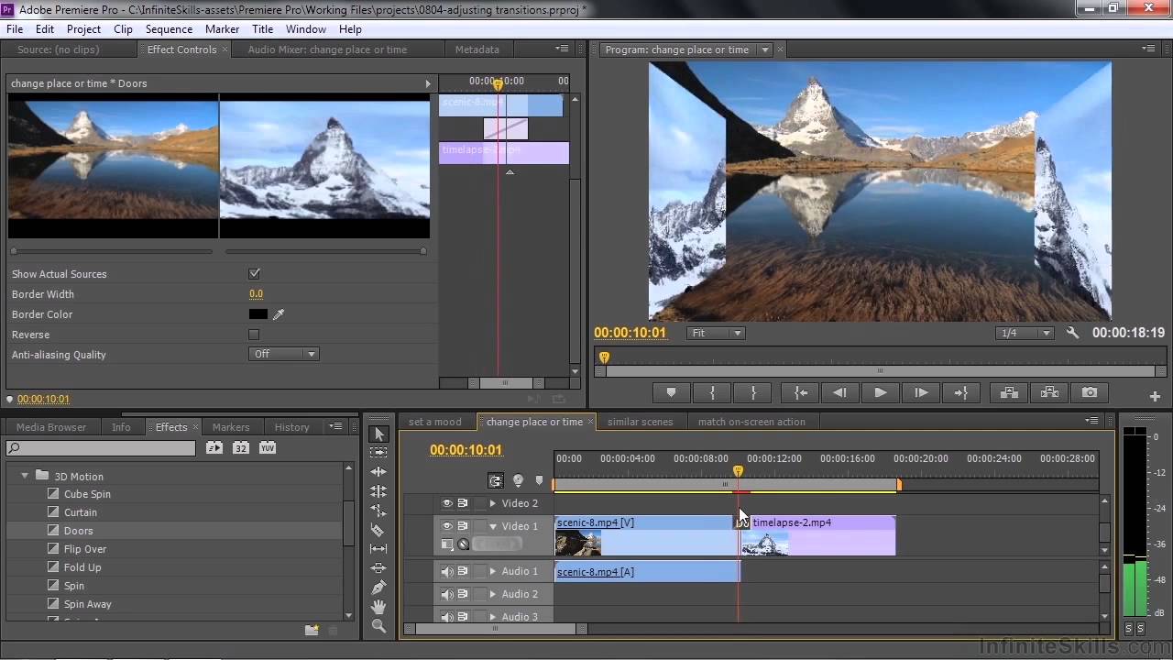This screenshot has width=1173, height=660.
Task: Select the Zoom tool magnifier
Action: pyautogui.click(x=378, y=626)
